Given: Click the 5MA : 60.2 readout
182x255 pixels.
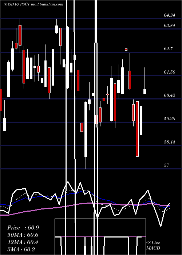Looking at the screenshot, I should 21,249.
